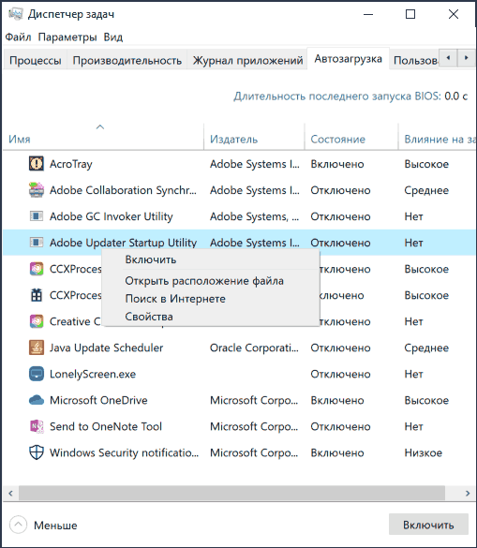This screenshot has width=477, height=548.
Task: Switch to the Производительность tab
Action: [x=127, y=61]
